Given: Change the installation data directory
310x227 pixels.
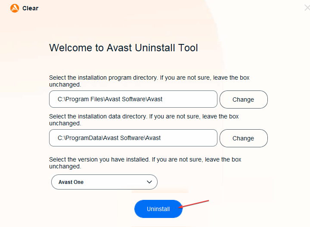Looking at the screenshot, I should [x=244, y=138].
